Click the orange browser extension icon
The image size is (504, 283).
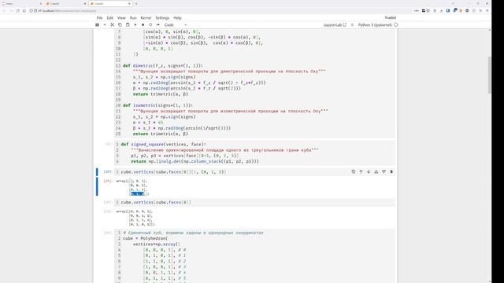click(461, 10)
